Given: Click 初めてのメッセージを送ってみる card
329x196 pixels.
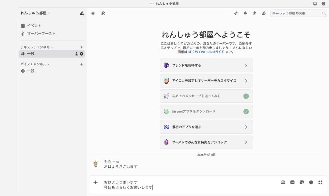Looking at the screenshot, I should 206,96.
